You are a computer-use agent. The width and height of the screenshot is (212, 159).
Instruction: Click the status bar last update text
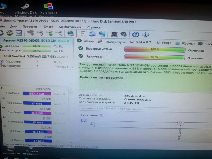51,146
